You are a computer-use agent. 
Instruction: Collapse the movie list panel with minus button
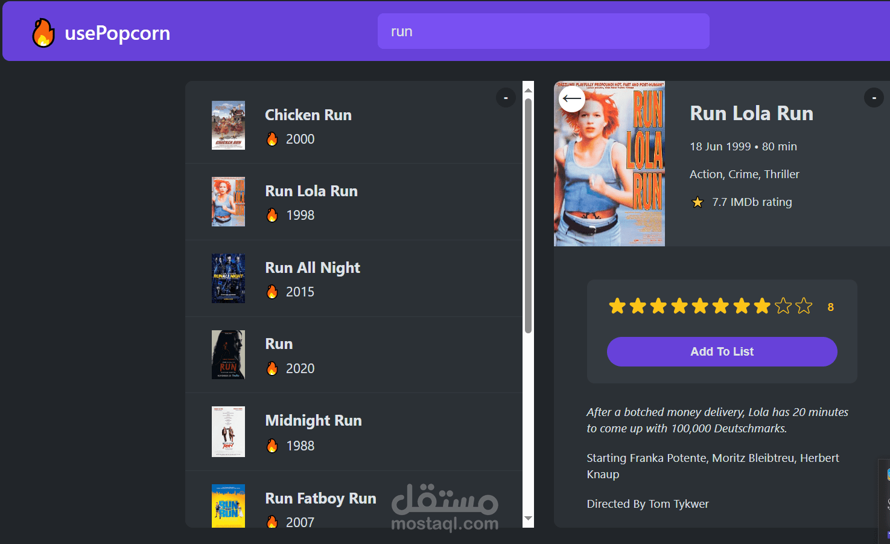pos(506,98)
